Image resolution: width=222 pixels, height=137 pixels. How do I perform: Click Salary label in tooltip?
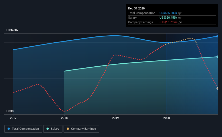point(132,18)
